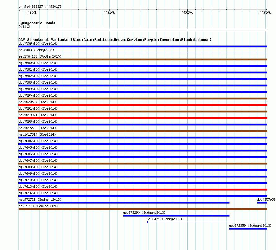Click dgv7613n100 (Coe2014) label
This screenshot has height=250, width=276.
38,186
